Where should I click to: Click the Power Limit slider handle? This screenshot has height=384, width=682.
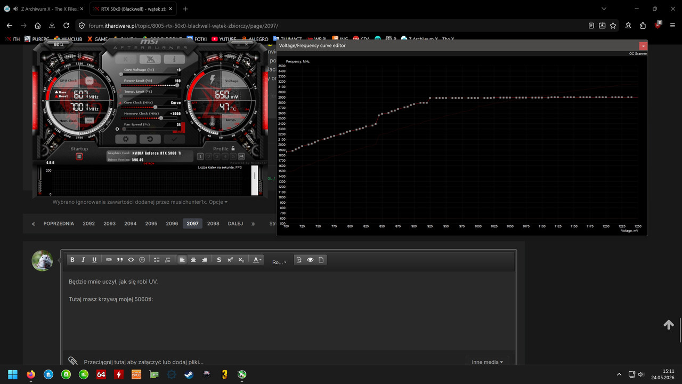tap(177, 85)
